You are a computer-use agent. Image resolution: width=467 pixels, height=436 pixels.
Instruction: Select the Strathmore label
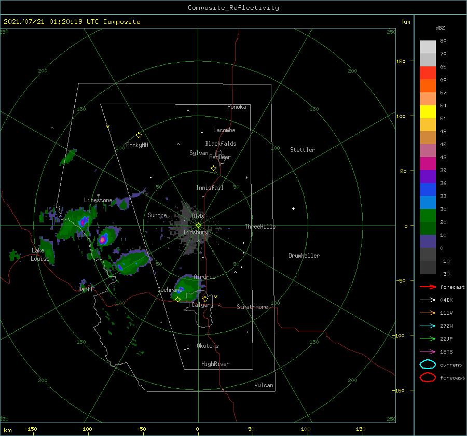point(252,307)
